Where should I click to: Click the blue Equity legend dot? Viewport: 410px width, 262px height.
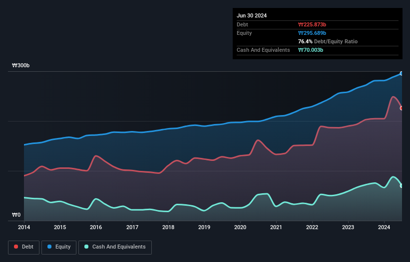(49, 247)
